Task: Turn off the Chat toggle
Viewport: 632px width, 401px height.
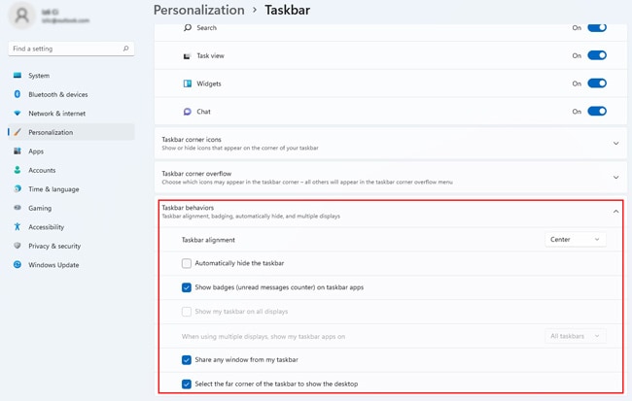Action: point(597,111)
